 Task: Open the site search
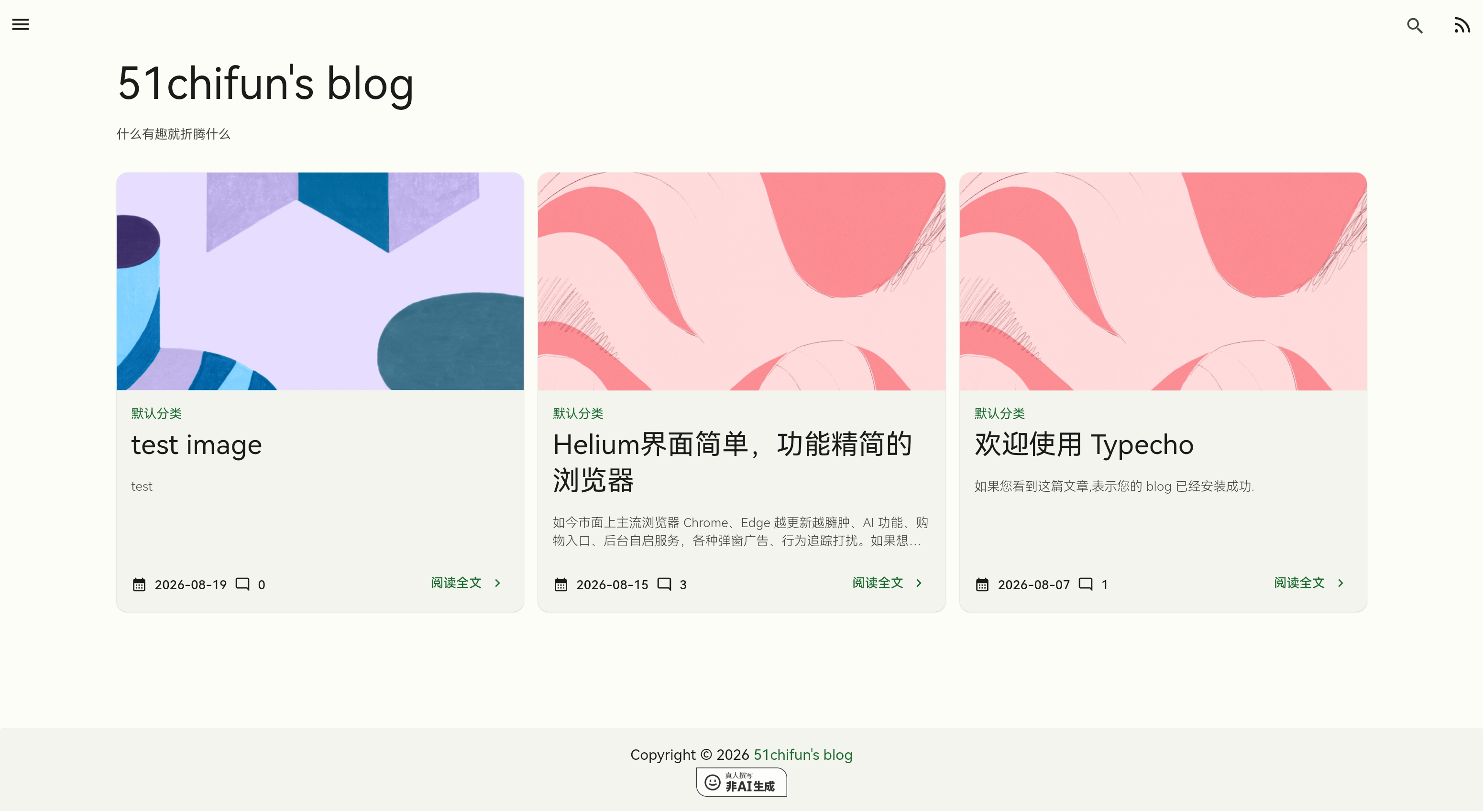click(x=1415, y=25)
